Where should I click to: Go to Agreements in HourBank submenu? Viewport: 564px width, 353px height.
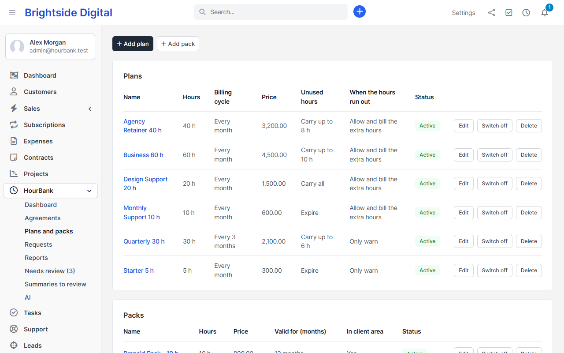[x=43, y=218]
